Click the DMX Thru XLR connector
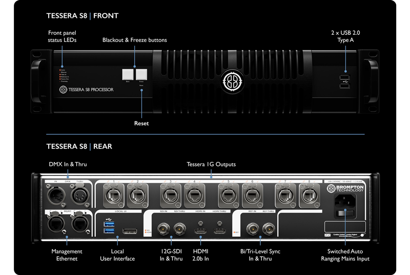410x275 pixels. click(x=80, y=195)
